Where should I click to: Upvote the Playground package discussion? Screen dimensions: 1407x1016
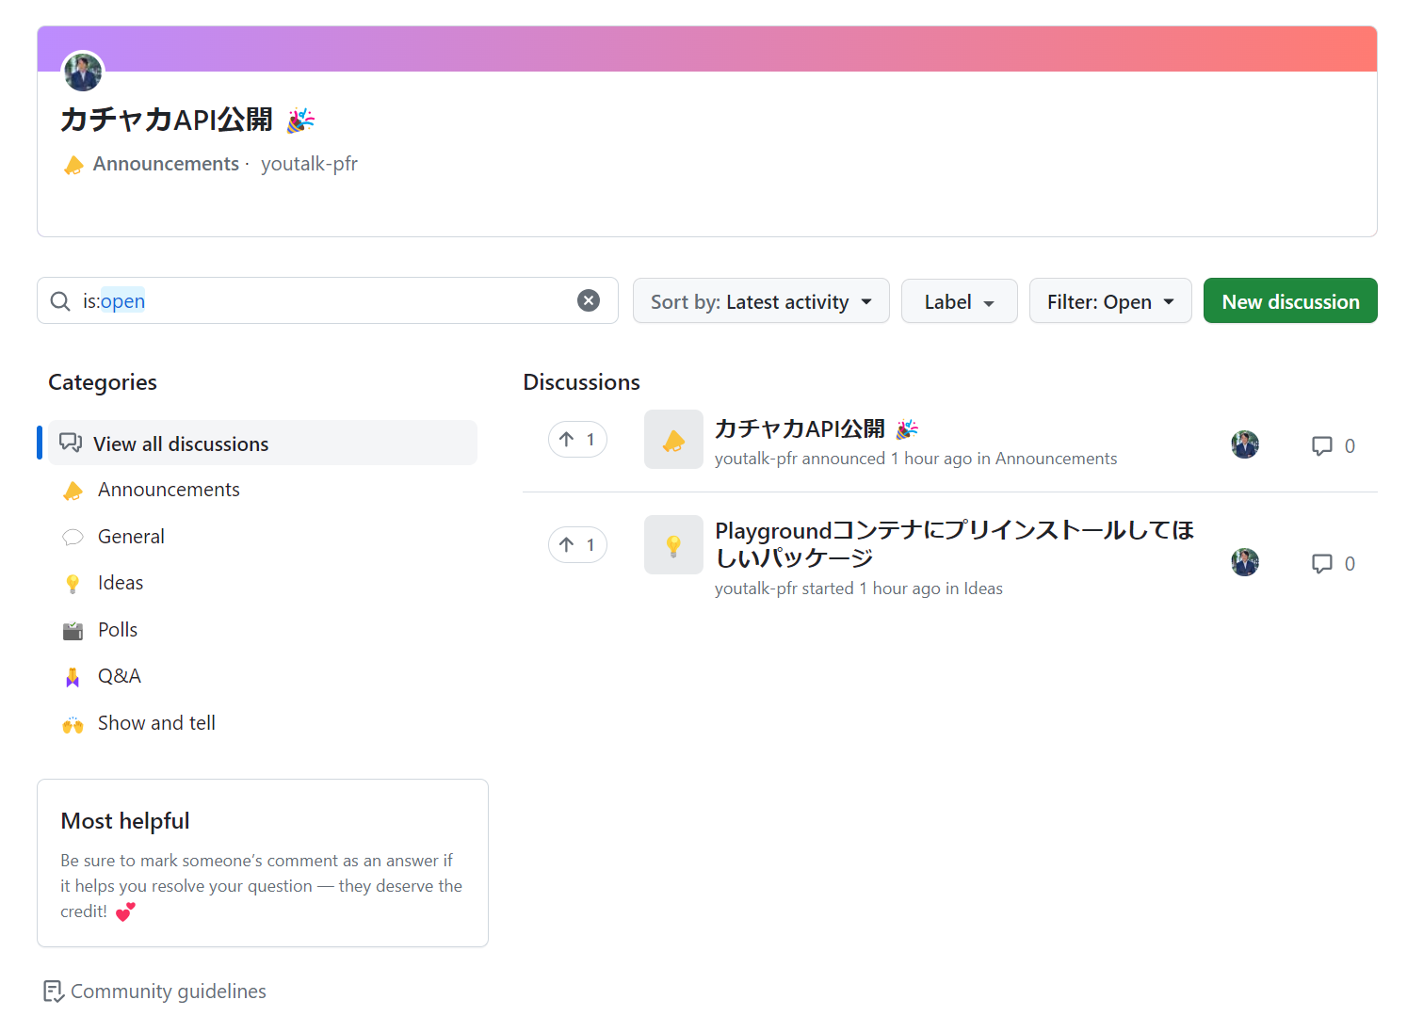(577, 545)
